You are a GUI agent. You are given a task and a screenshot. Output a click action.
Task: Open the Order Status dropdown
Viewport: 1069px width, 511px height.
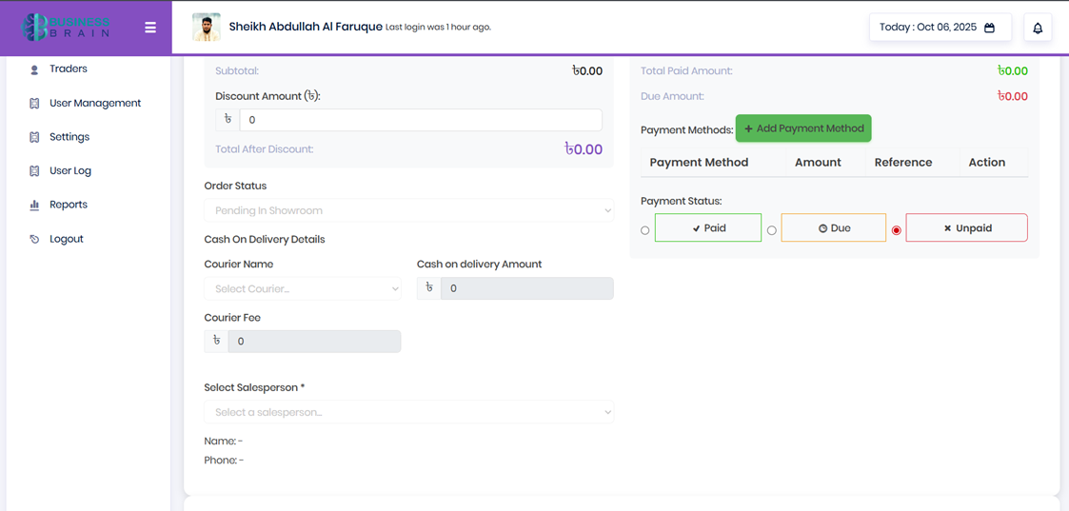[408, 210]
